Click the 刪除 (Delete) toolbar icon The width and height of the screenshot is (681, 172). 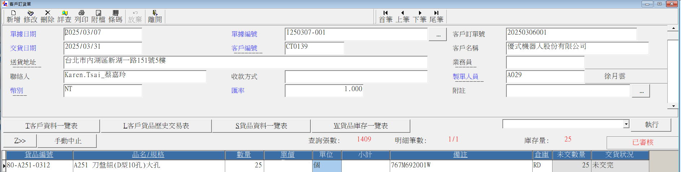point(47,17)
